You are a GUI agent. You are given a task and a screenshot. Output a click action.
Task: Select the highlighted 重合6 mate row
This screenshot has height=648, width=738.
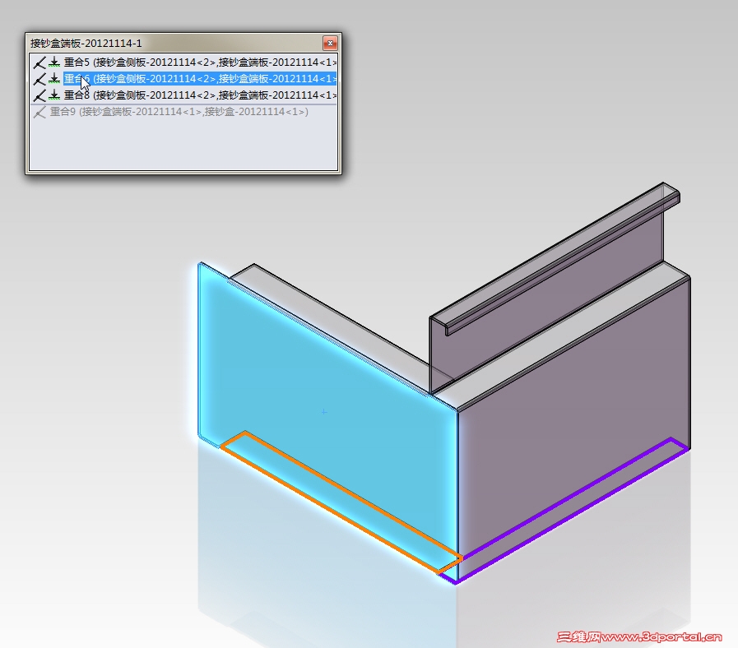(184, 79)
